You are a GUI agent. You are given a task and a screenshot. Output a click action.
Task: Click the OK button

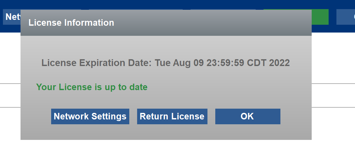[248, 116]
